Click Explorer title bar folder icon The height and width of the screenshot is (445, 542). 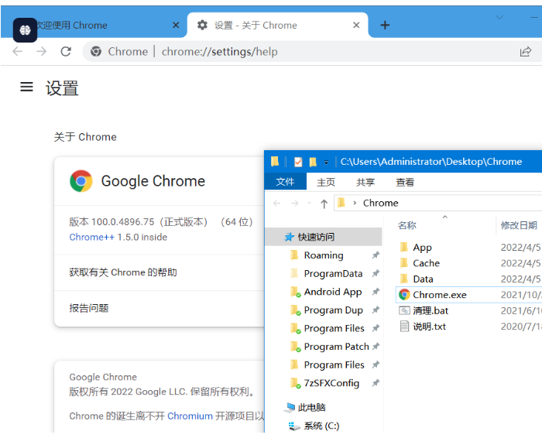pos(275,161)
